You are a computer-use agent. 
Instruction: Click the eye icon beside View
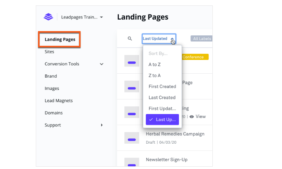[x=192, y=117]
